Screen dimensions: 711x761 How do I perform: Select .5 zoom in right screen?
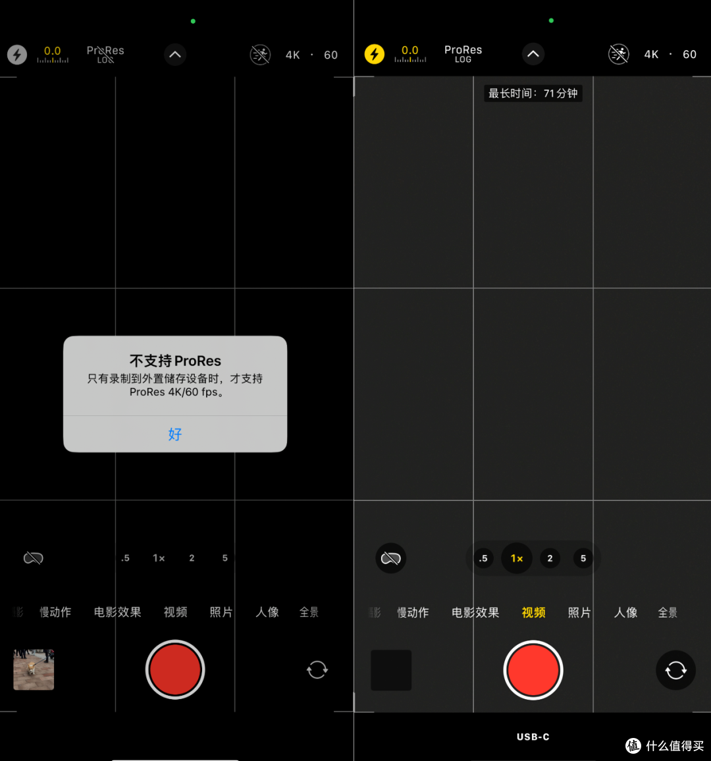[x=483, y=559]
